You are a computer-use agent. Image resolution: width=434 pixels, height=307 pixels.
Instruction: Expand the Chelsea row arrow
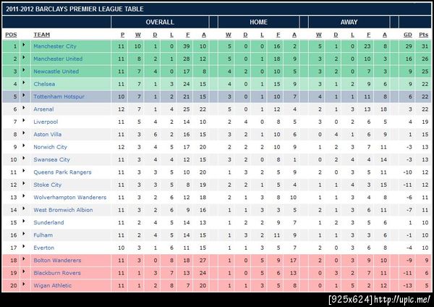point(24,83)
